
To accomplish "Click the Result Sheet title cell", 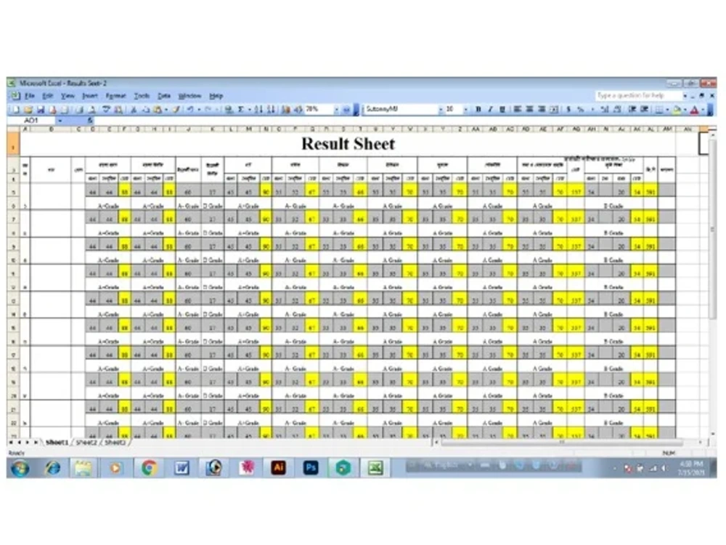I will point(348,144).
